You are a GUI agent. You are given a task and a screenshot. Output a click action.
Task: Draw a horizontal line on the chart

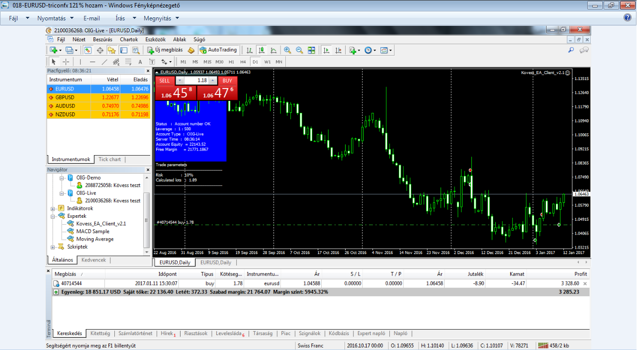click(91, 62)
